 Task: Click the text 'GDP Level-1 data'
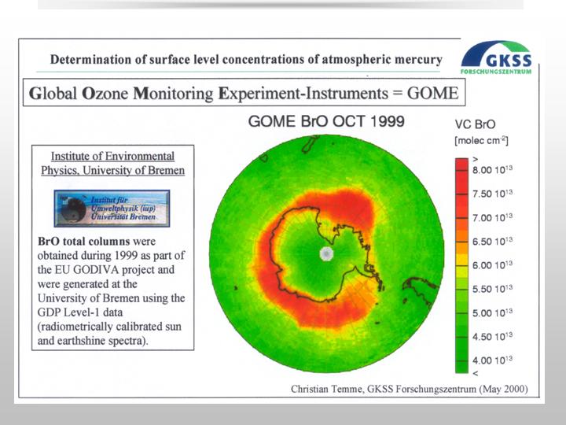point(80,312)
